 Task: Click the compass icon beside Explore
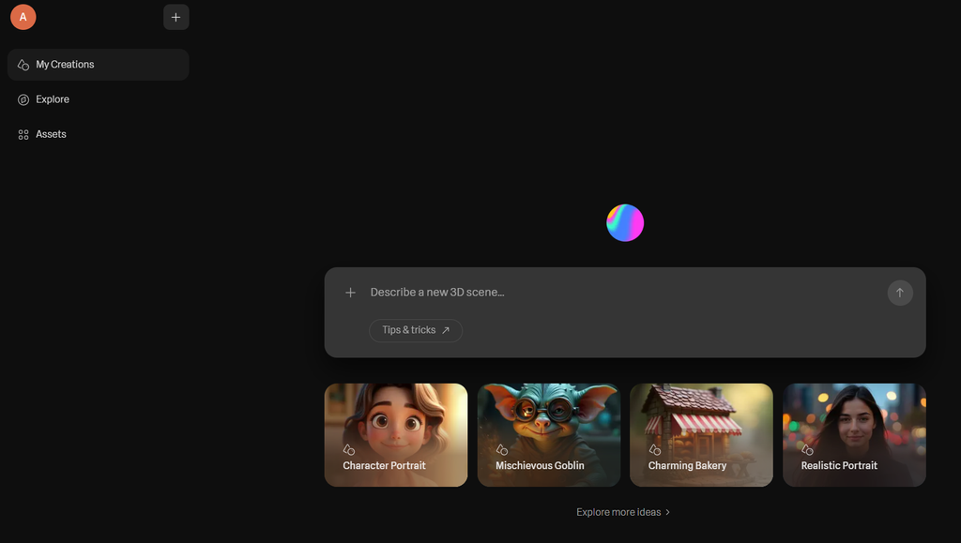point(23,99)
